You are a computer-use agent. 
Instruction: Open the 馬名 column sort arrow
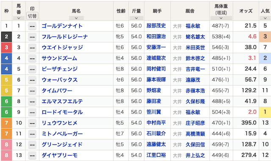[76, 18]
